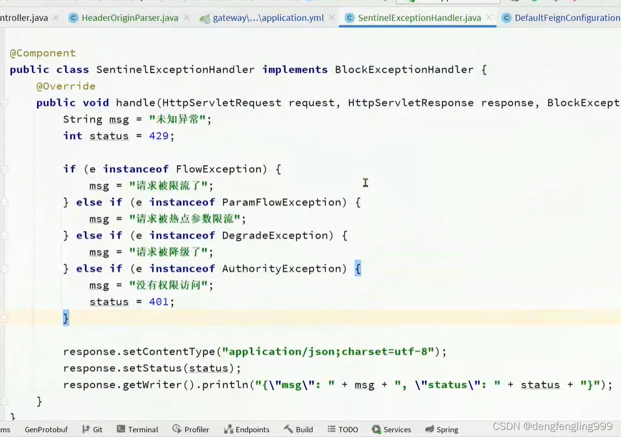621x437 pixels.
Task: Click the SentinelExceptionHandler class name in code
Action: [175, 70]
